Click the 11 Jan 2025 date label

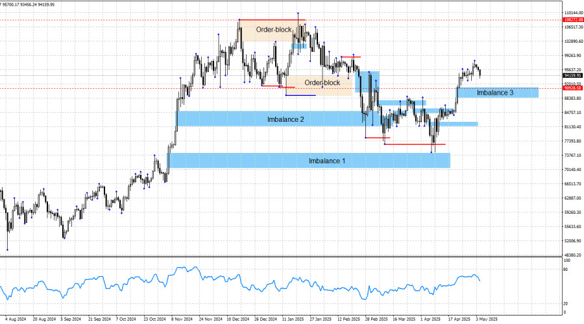point(293,319)
